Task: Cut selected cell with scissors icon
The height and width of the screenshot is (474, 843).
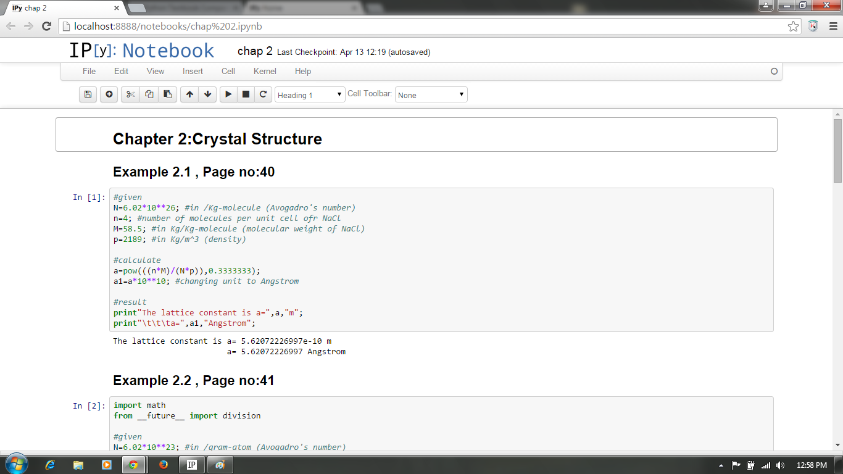Action: (130, 94)
